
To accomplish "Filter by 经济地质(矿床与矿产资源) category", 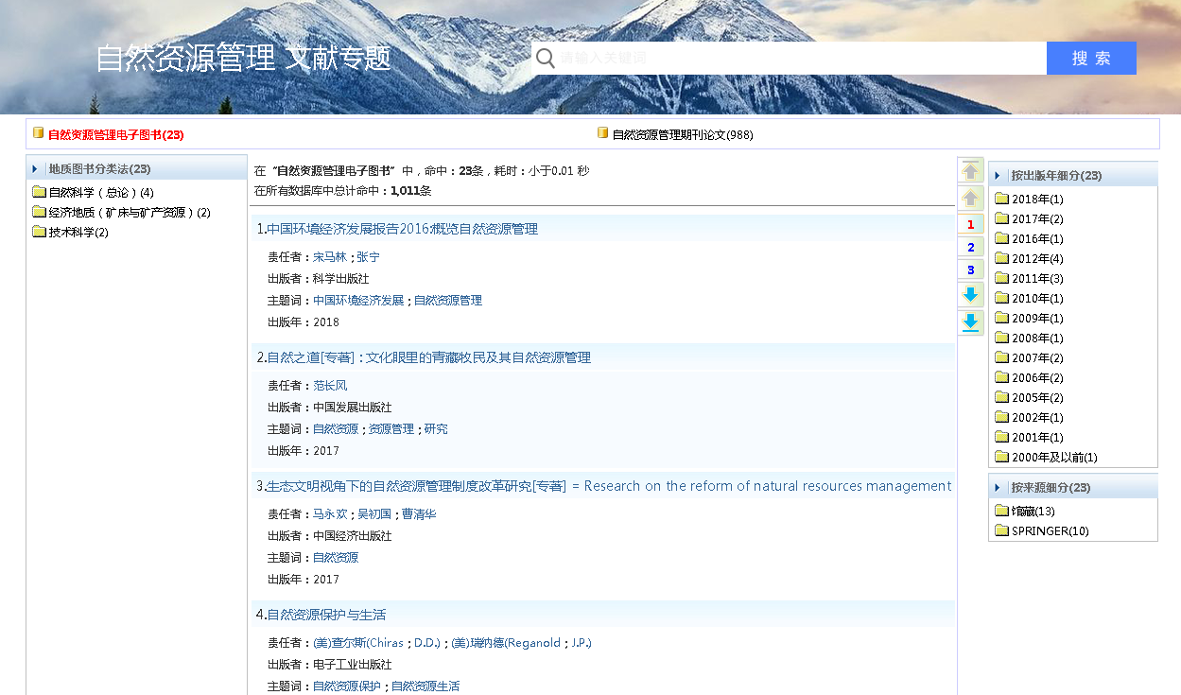I will [x=129, y=213].
